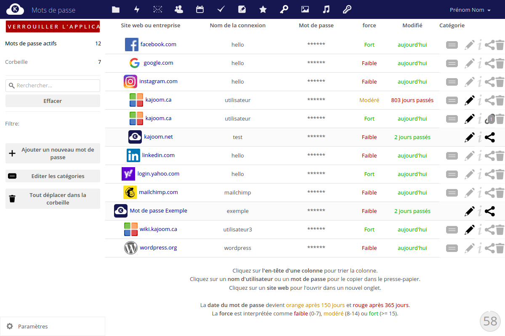
Task: Sort by the Modifié column header
Action: click(412, 25)
